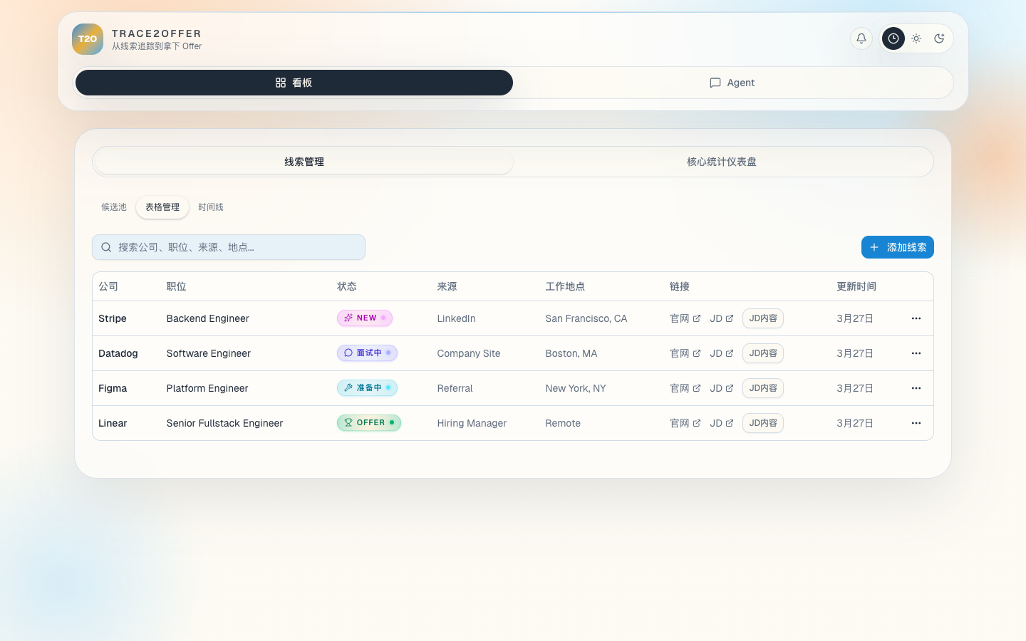Open Figma 官网 external link

685,388
